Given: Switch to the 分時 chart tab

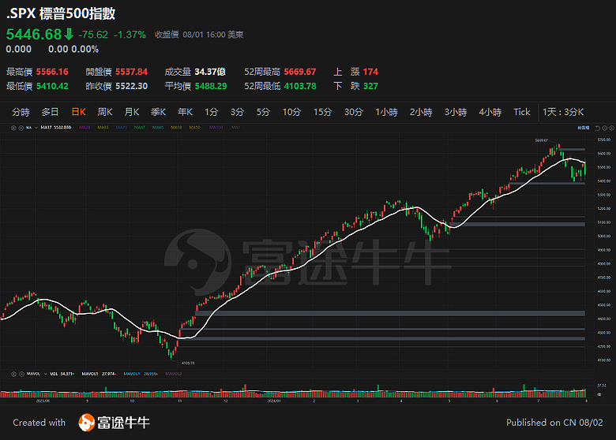Looking at the screenshot, I should (x=21, y=112).
